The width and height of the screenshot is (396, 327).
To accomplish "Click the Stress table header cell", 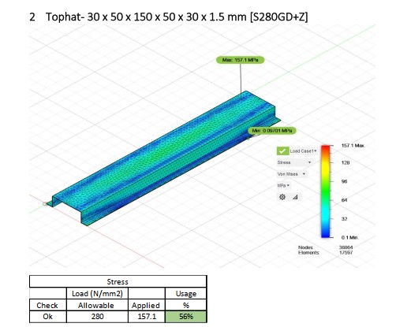I will point(118,281).
